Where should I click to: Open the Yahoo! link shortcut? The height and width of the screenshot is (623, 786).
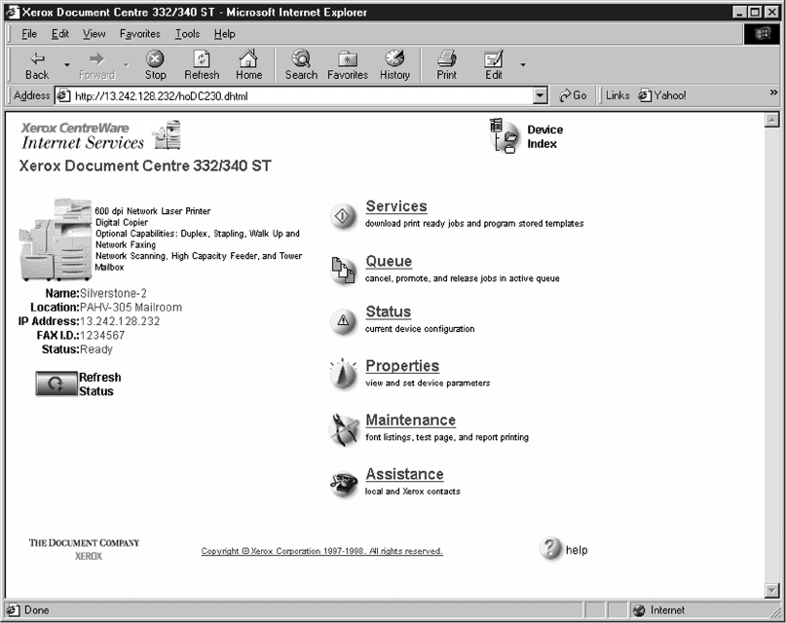tap(662, 95)
